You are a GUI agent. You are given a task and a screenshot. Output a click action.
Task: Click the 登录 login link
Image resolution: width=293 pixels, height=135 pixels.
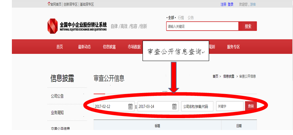(231, 4)
